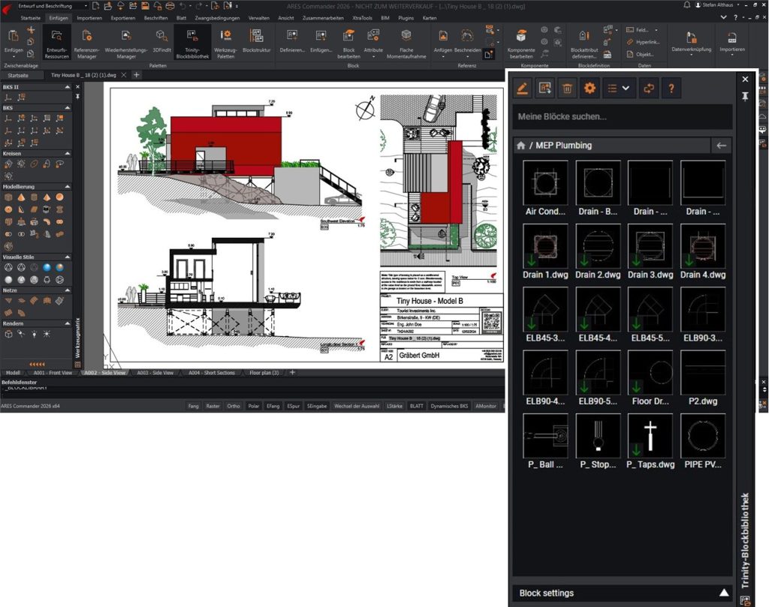Click the Fang snap button
Viewport: 769px width, 607px height.
click(x=194, y=406)
